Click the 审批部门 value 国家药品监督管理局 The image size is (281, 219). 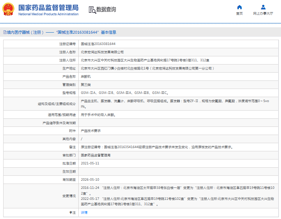(x=96, y=155)
